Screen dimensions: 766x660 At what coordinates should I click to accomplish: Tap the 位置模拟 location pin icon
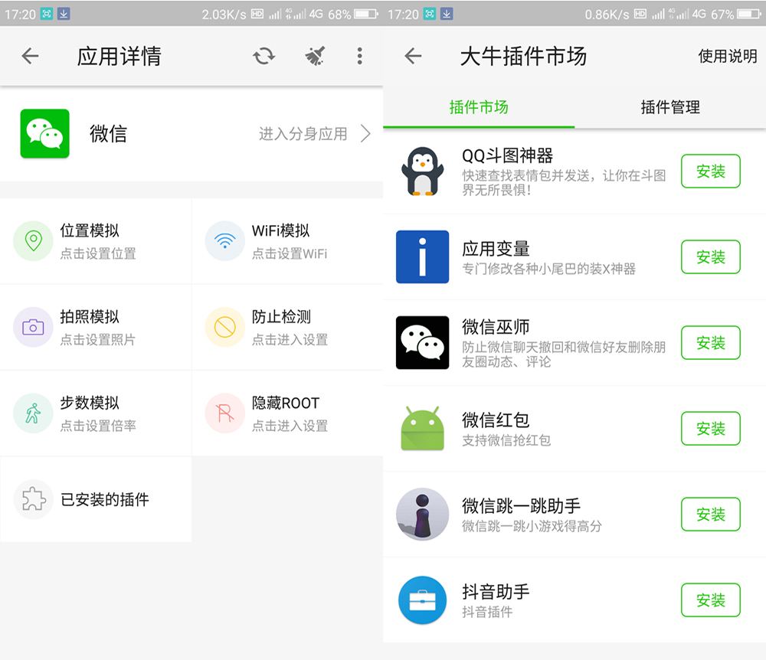(33, 240)
